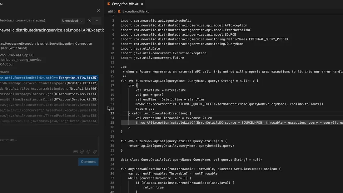Open the emoji picker icon

tap(88, 152)
